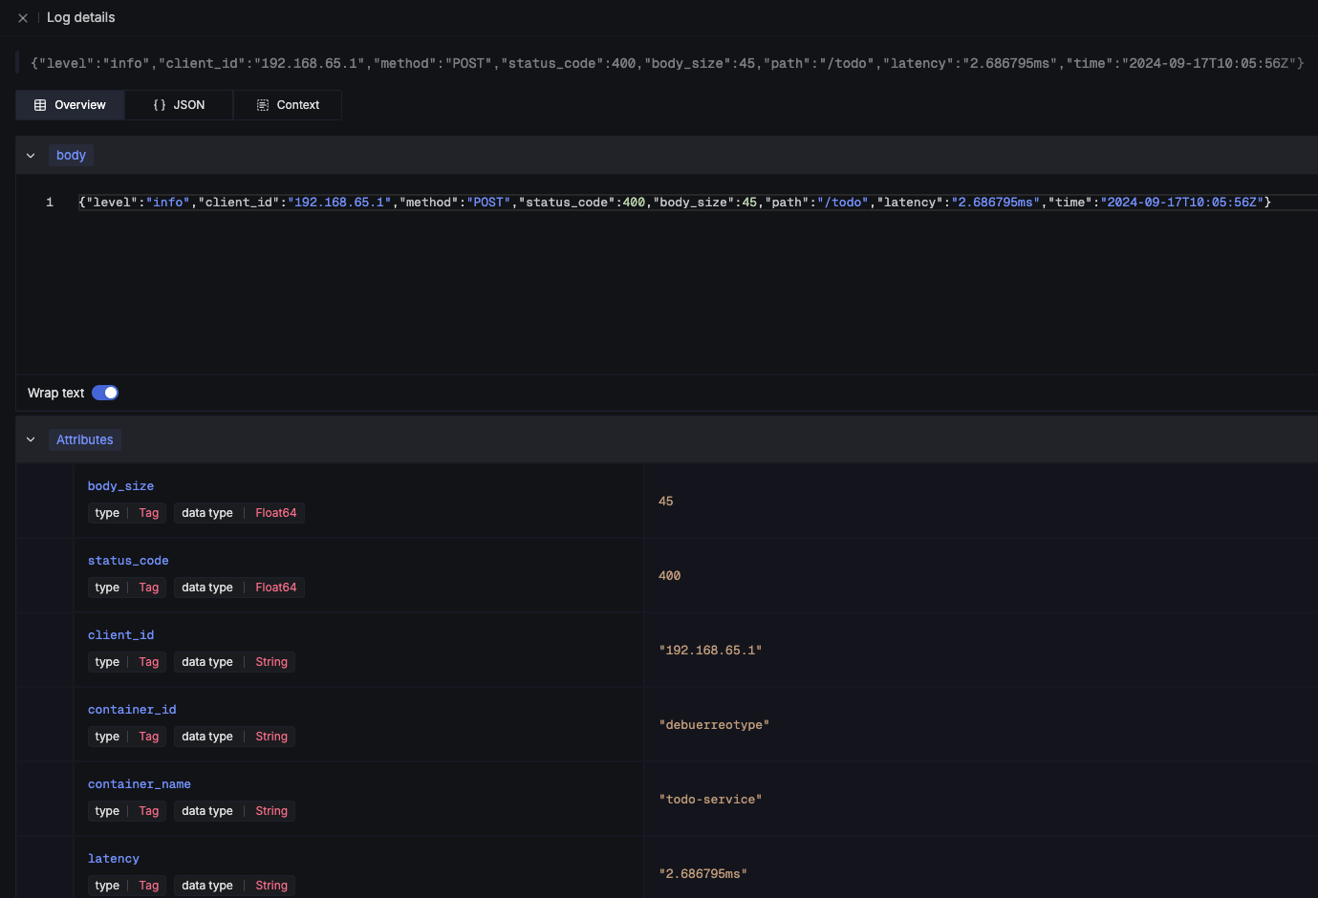
Task: Click the client_id value "192.168.65.1"
Action: click(710, 651)
